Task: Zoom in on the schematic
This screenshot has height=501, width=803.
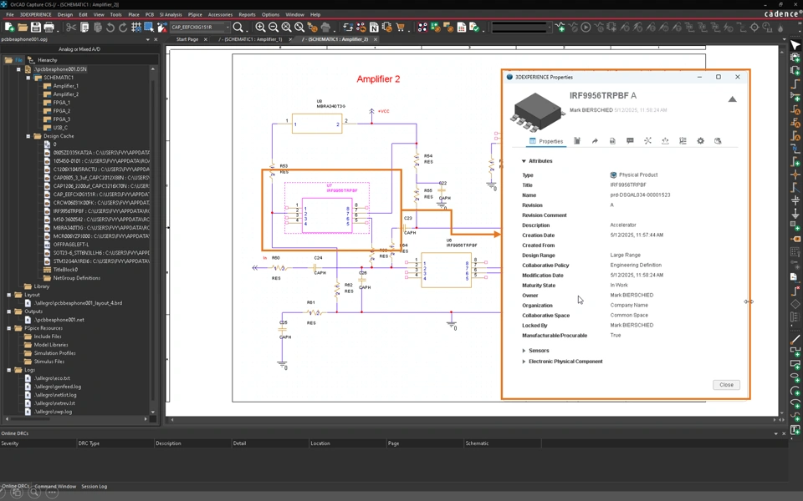Action: click(260, 27)
